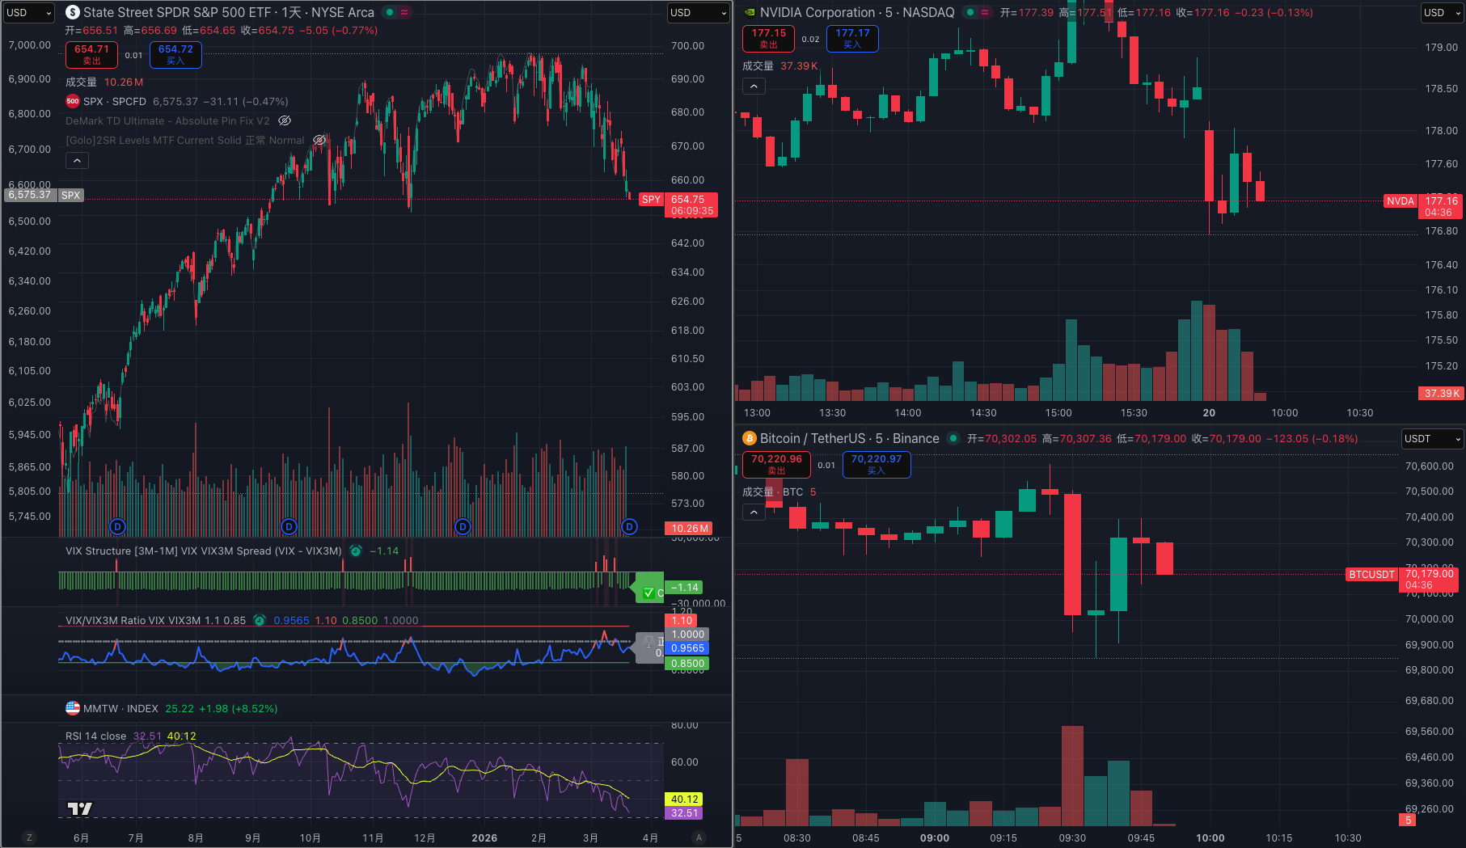Click the red SPY 654.75 price label
The image size is (1466, 848).
pos(678,205)
